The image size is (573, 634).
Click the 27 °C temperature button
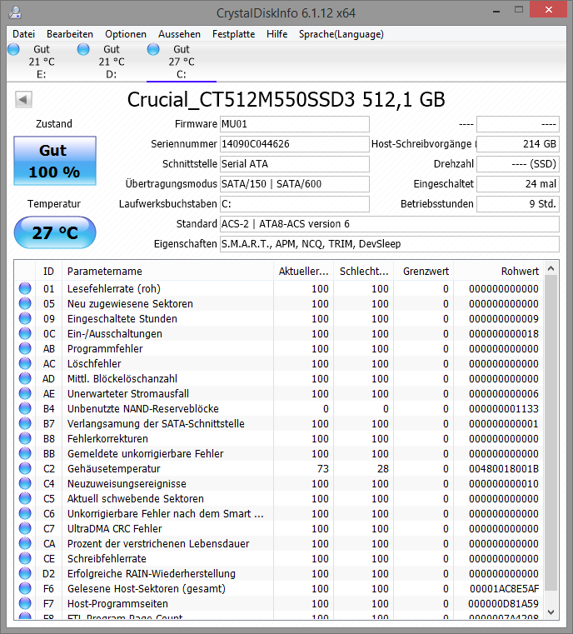click(55, 232)
